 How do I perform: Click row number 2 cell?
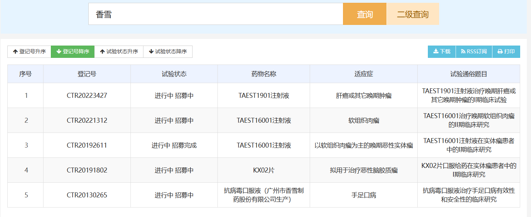(x=26, y=120)
